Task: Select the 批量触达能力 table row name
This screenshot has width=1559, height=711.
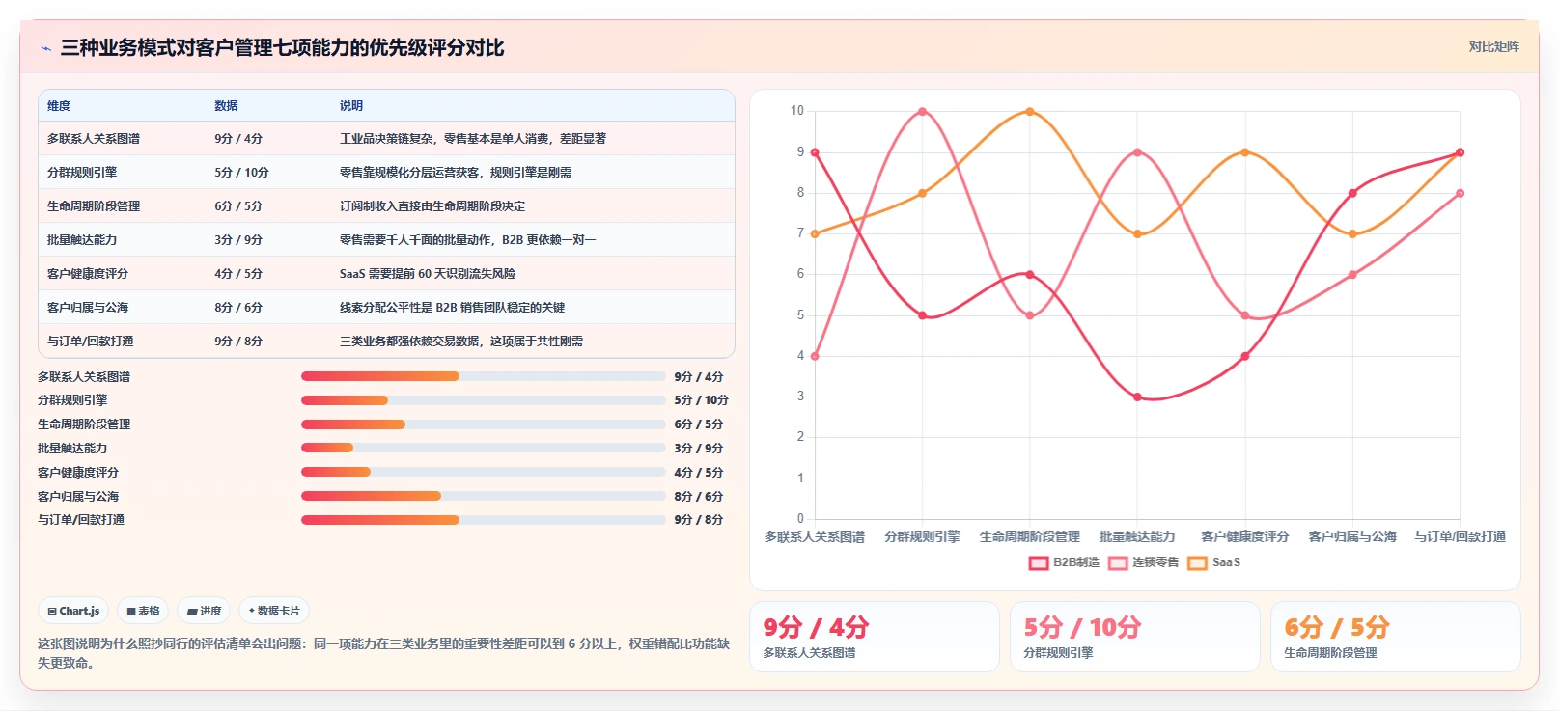Action: (x=82, y=240)
